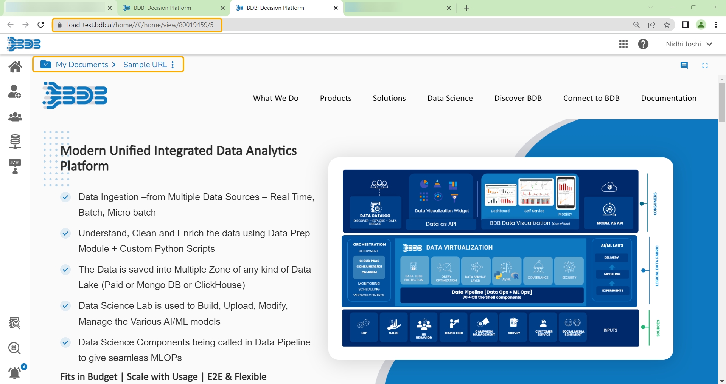Click the scrollbar up arrow
The height and width of the screenshot is (384, 726).
point(722,79)
